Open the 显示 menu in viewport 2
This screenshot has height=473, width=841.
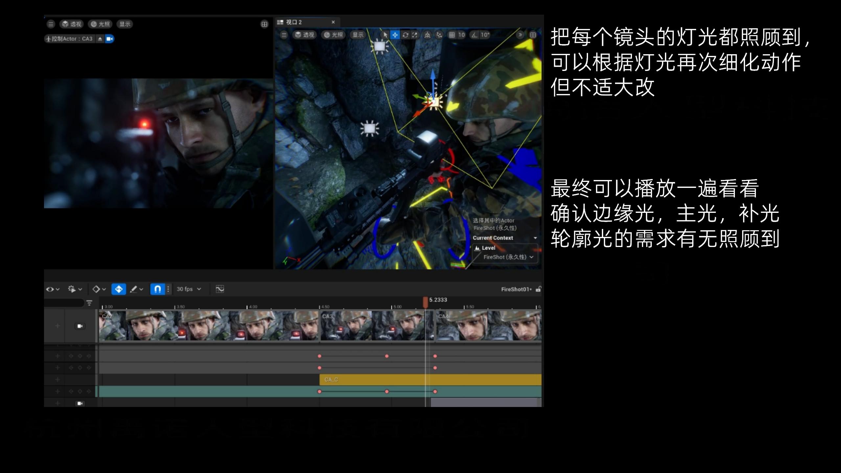pyautogui.click(x=358, y=35)
